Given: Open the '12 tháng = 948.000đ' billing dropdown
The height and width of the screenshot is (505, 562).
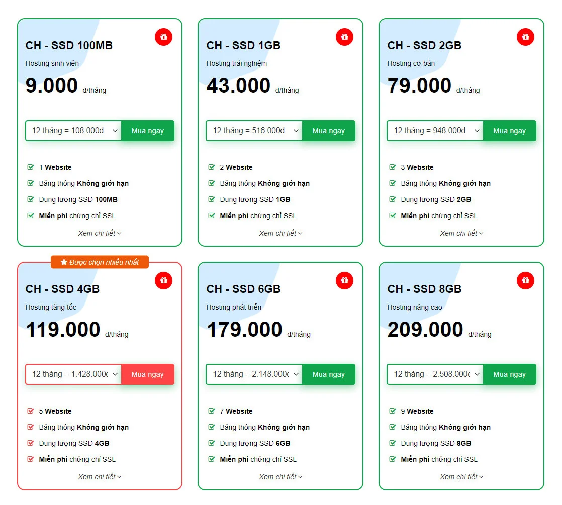Looking at the screenshot, I should pos(435,131).
